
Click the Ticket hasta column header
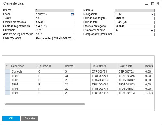130,66
